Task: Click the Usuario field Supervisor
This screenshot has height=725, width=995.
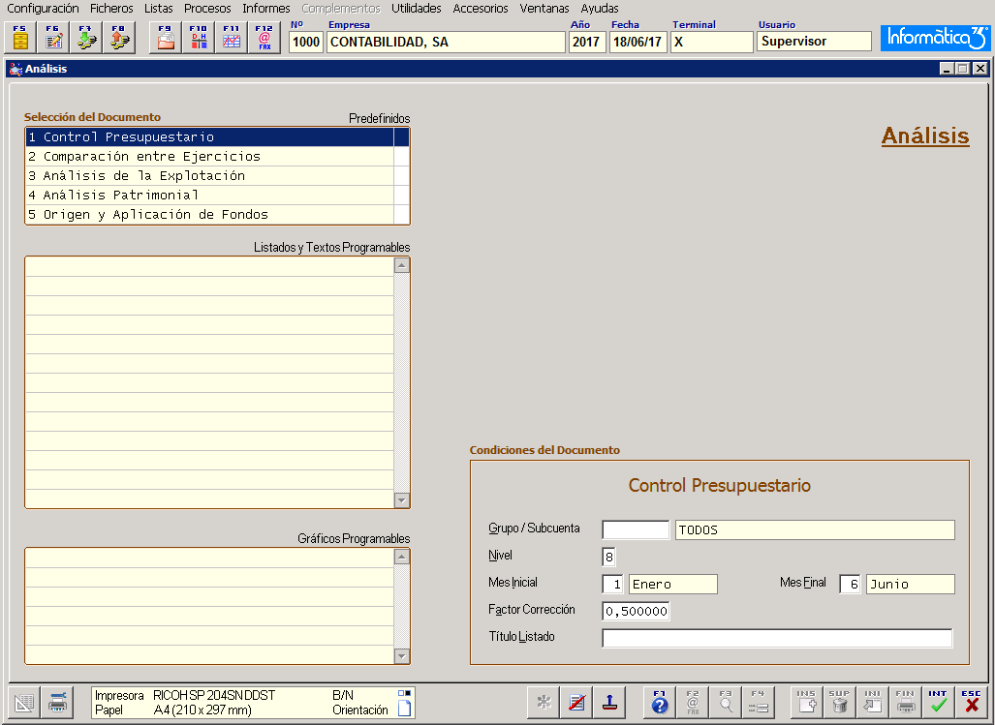Action: pyautogui.click(x=814, y=42)
